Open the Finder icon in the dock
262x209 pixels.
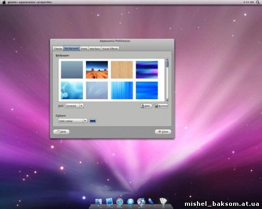point(99,202)
